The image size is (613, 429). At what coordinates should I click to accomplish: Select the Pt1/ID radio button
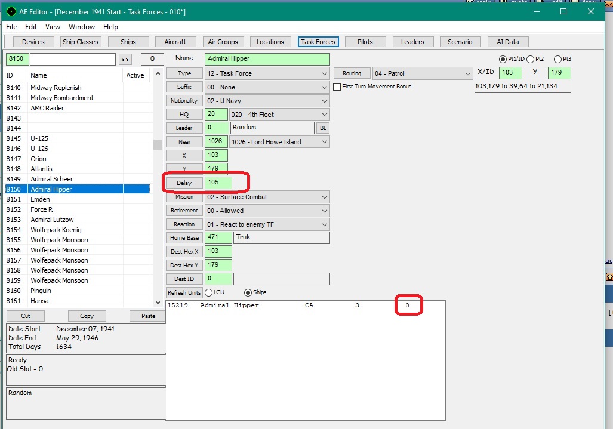(x=503, y=60)
